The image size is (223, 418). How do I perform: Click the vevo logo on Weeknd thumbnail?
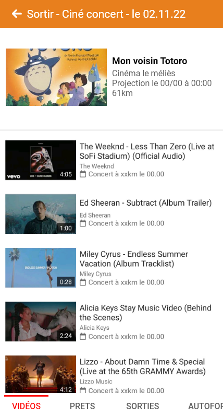[x=14, y=176]
